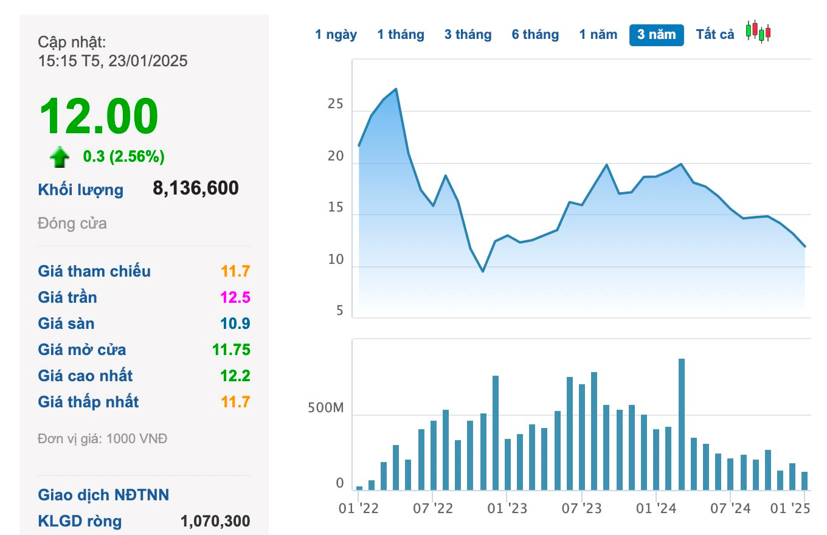Click the '15' price axis label
The height and width of the screenshot is (535, 827).
(336, 208)
